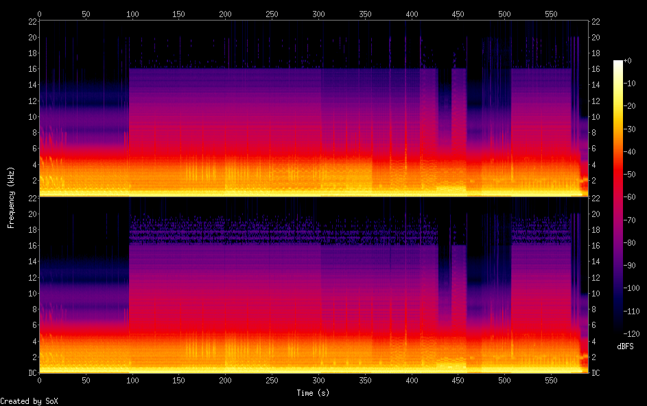Click the 450 tick on top time axis

(x=458, y=14)
